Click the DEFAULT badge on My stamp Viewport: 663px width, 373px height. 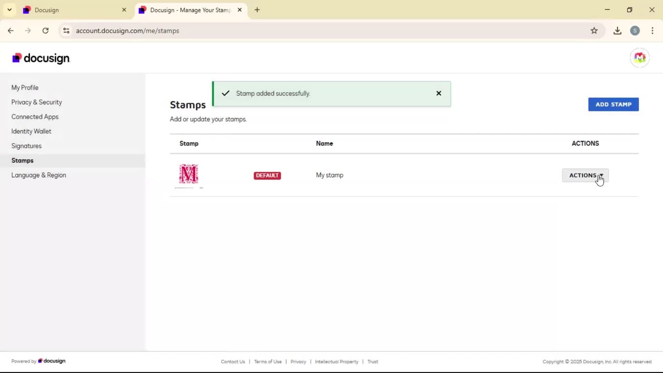click(267, 175)
